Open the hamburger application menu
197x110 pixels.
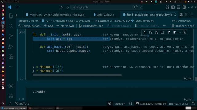[x=17, y=7]
